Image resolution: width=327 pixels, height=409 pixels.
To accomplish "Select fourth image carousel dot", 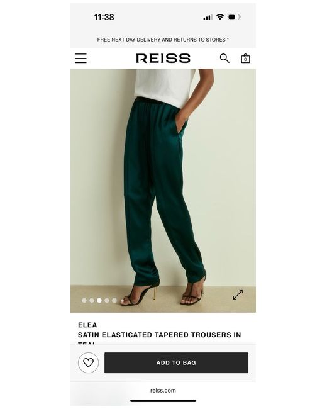I will point(107,301).
